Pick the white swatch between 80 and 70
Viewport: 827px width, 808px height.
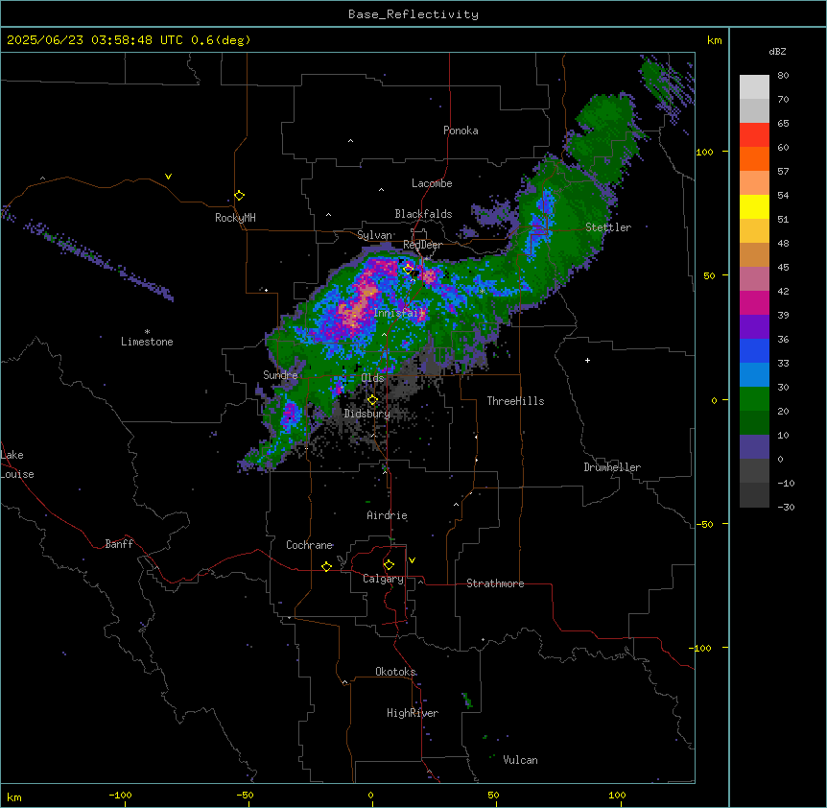click(x=754, y=87)
